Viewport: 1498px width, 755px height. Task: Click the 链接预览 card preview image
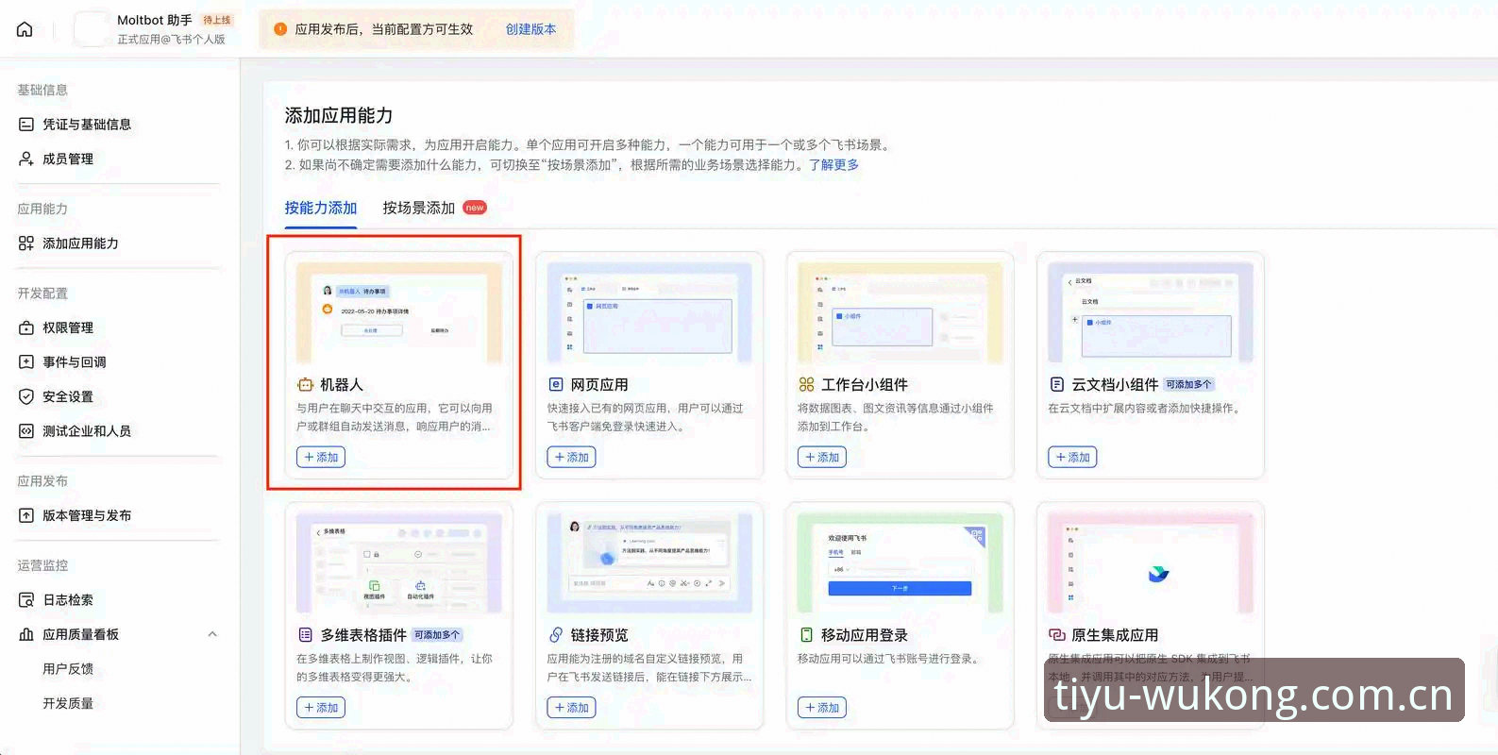[649, 563]
